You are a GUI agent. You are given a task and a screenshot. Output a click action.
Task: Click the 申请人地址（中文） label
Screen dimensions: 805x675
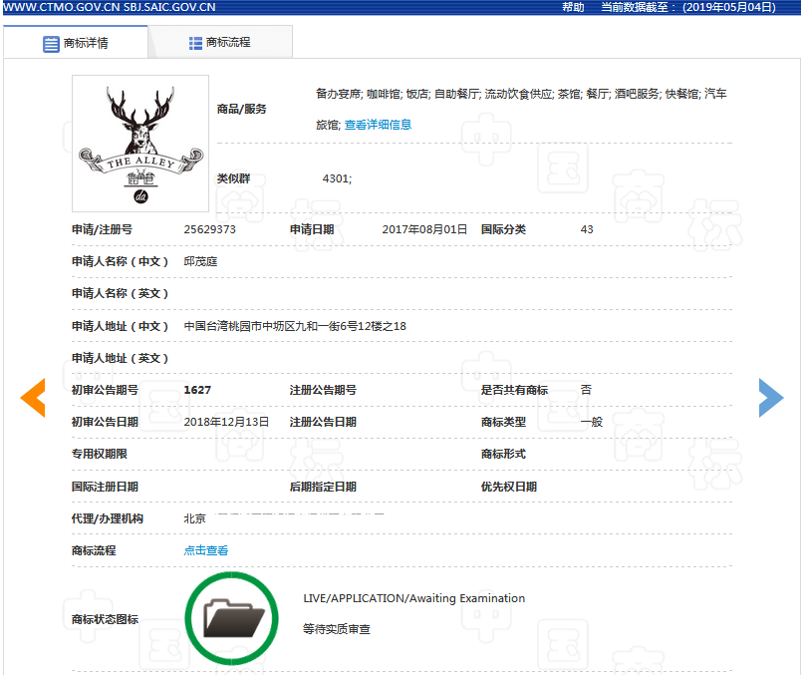click(120, 326)
